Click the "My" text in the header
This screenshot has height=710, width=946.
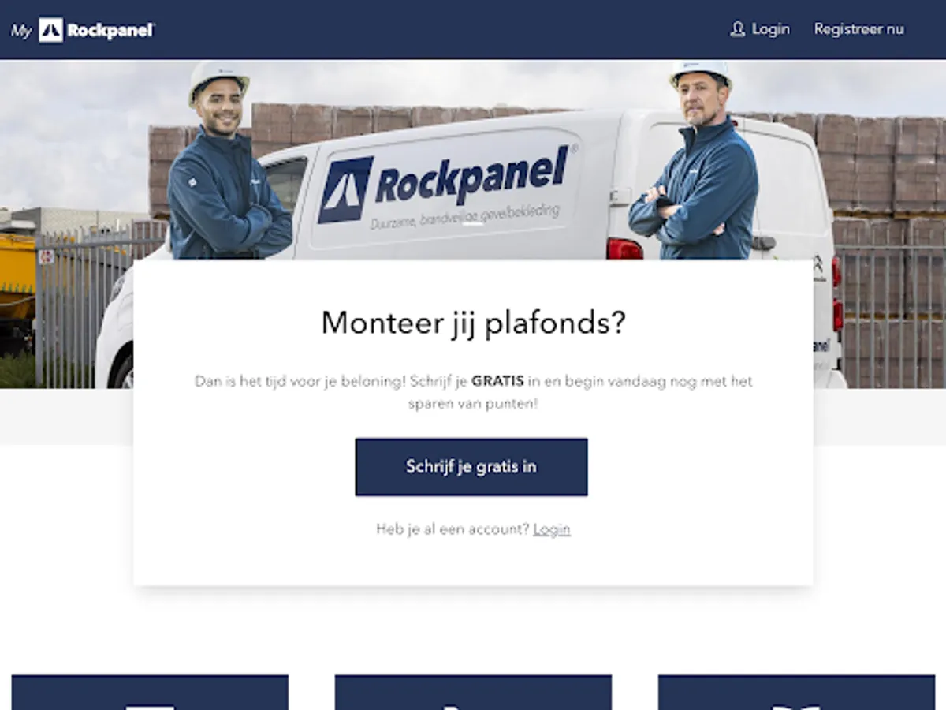[20, 31]
